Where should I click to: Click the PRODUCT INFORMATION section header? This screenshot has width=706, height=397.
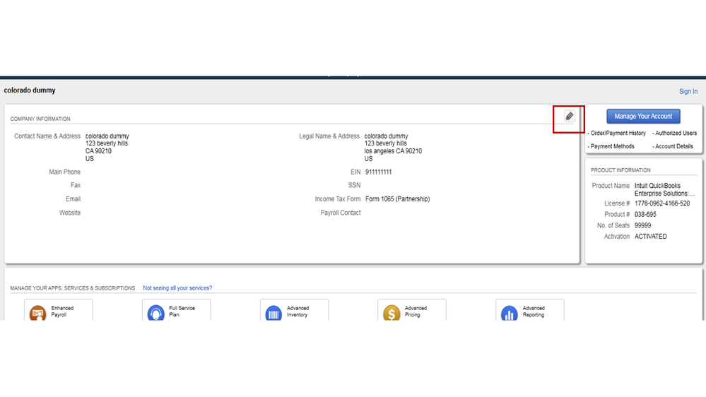620,170
